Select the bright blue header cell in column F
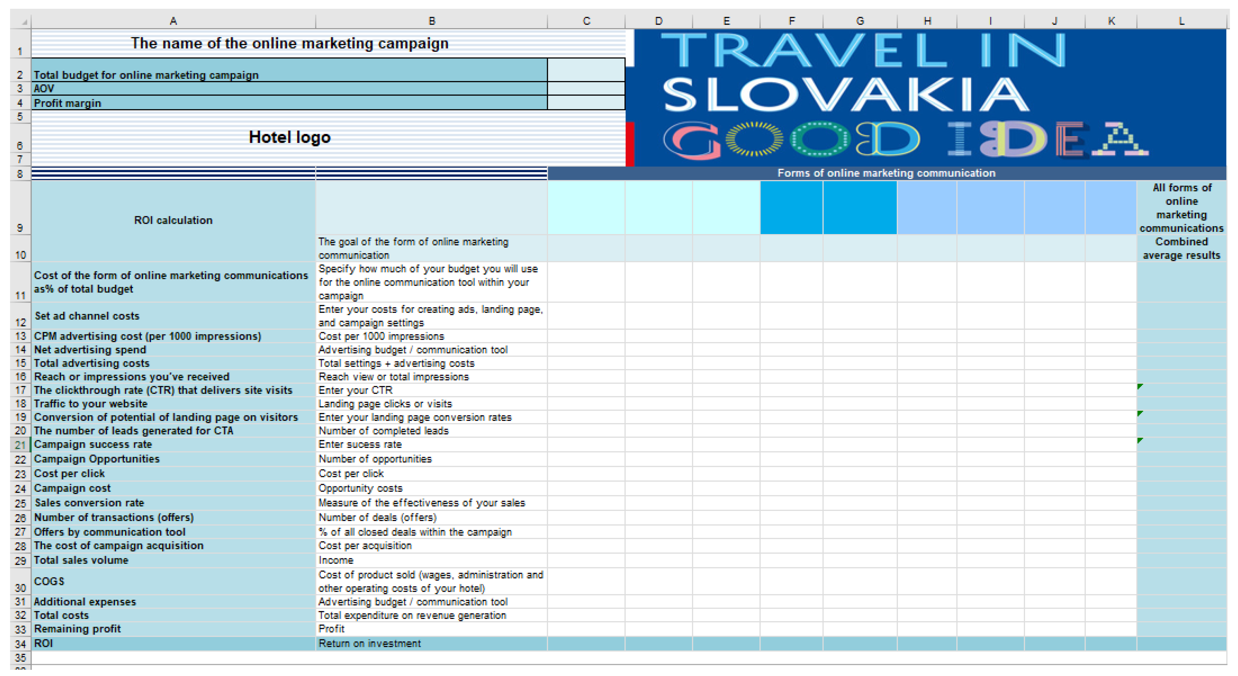Screen dimensions: 1238x676 [791, 208]
